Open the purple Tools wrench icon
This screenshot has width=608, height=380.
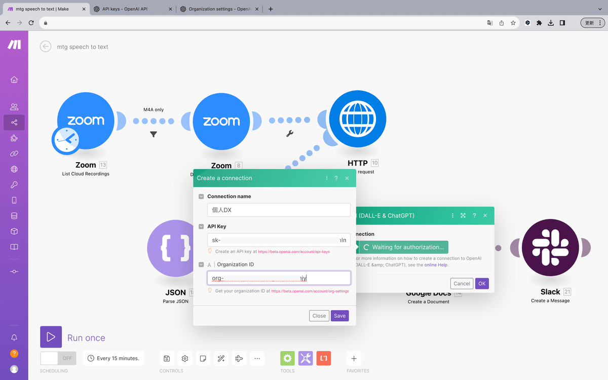click(x=306, y=358)
